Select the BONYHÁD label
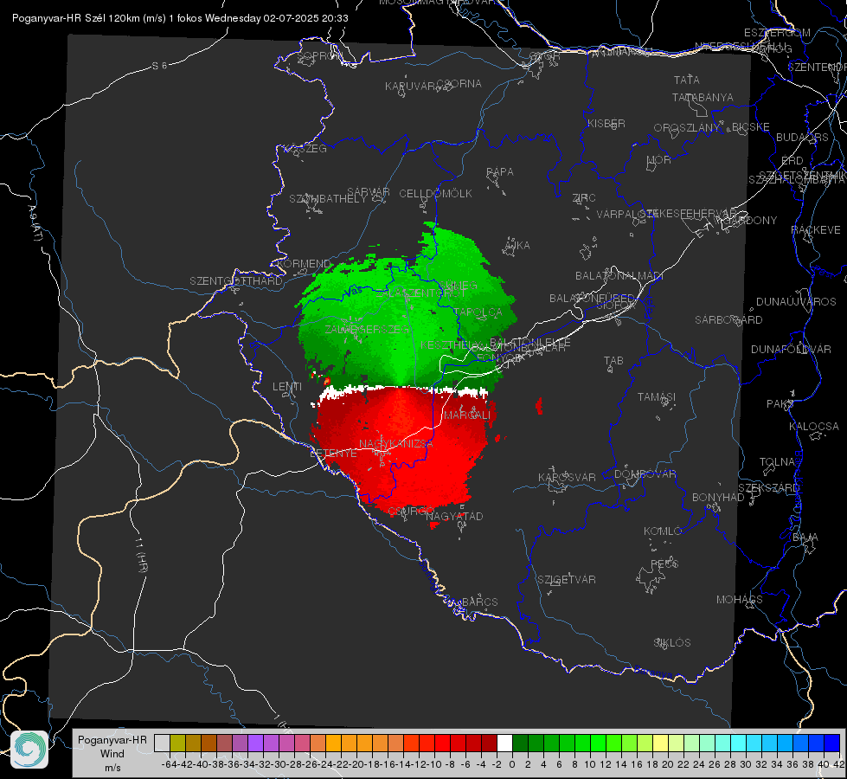This screenshot has width=847, height=779. pos(718,498)
